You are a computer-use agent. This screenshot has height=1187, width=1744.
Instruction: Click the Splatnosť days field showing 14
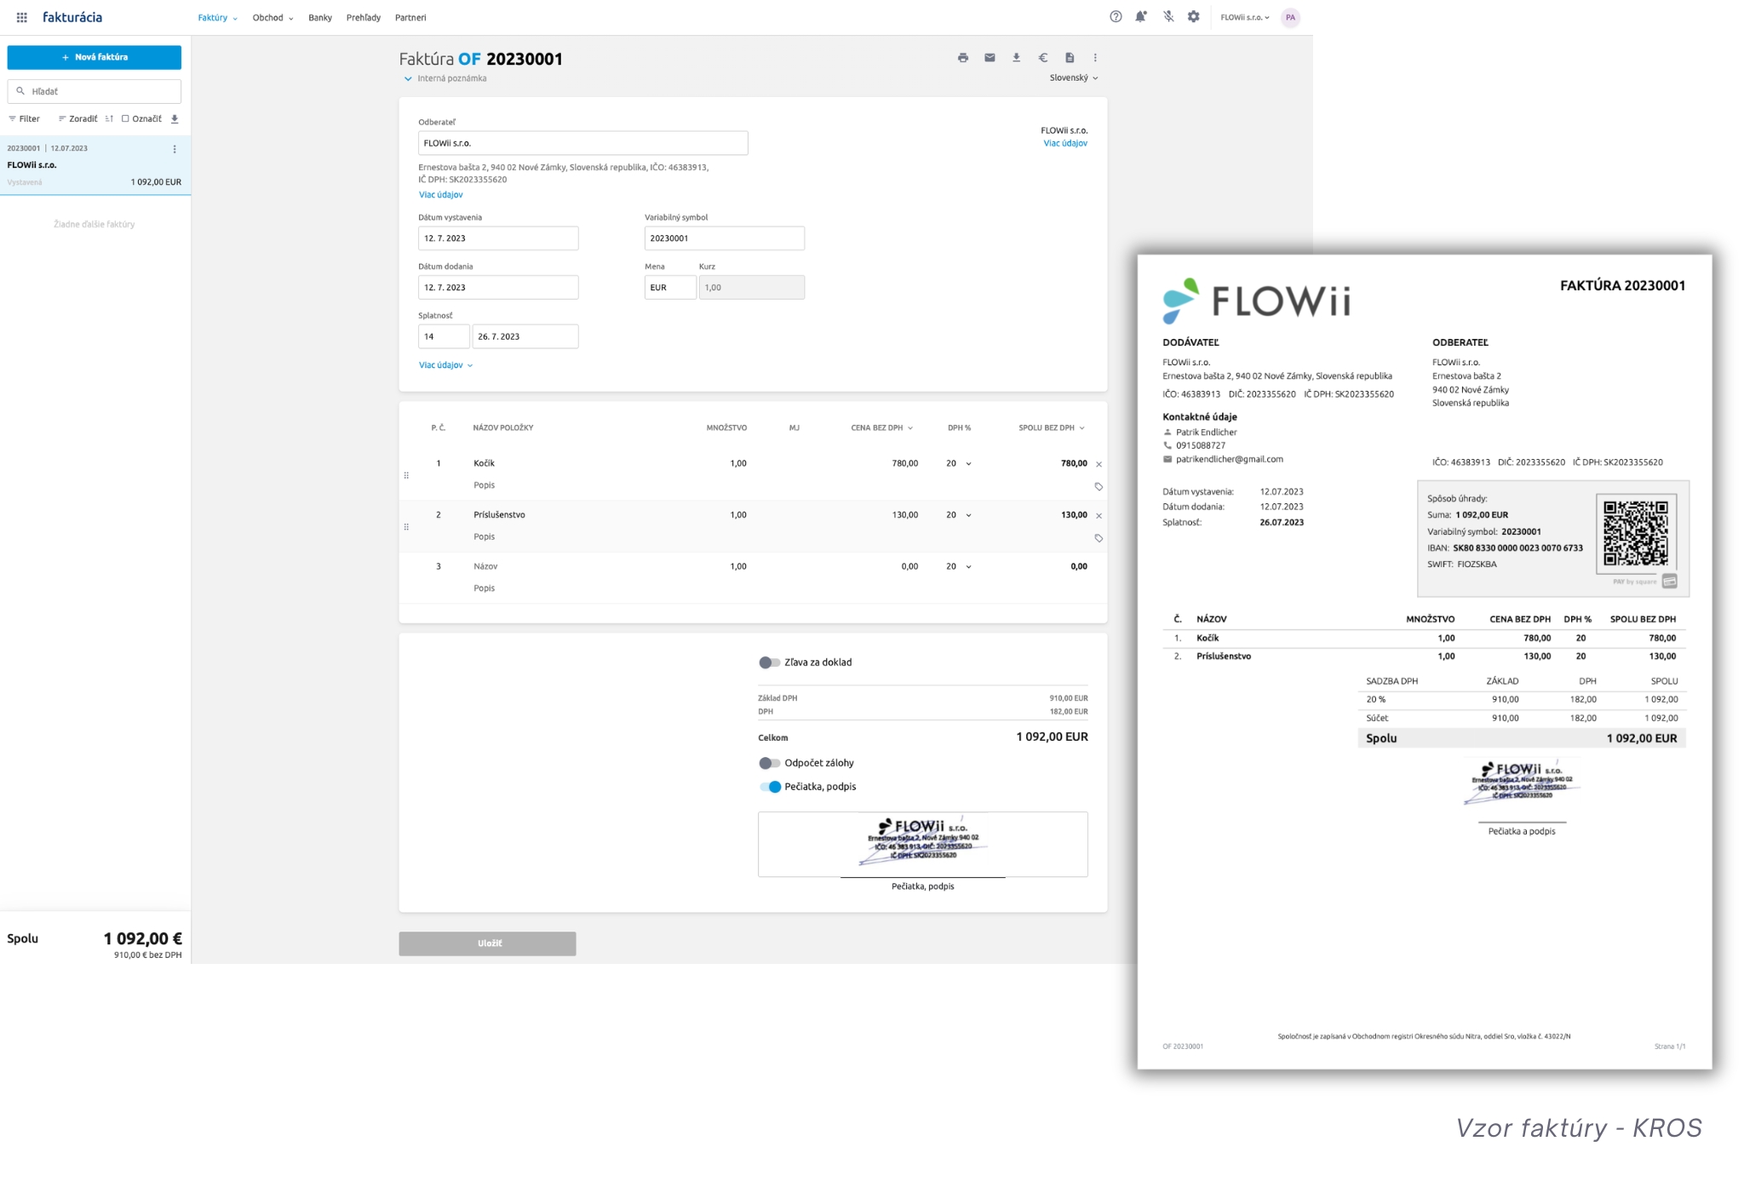click(444, 336)
